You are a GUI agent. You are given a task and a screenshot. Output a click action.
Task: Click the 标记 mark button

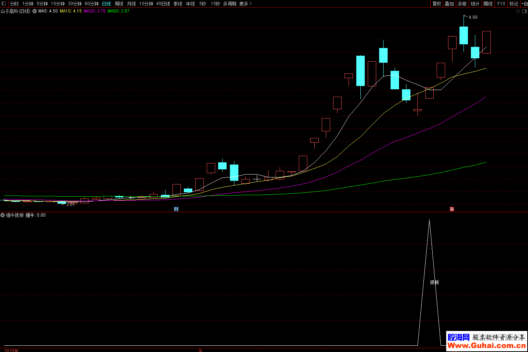tap(514, 4)
